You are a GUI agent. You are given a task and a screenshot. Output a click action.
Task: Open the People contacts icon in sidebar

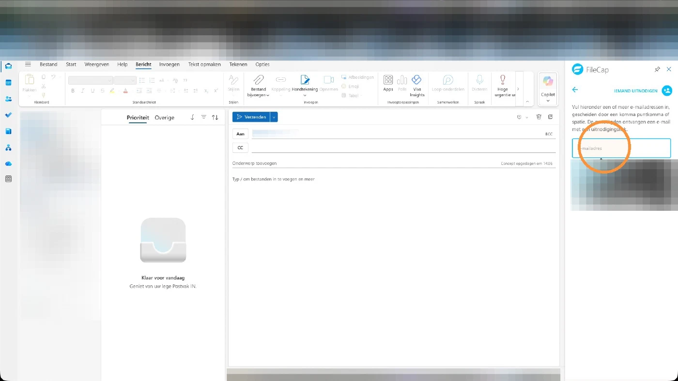[x=8, y=99]
